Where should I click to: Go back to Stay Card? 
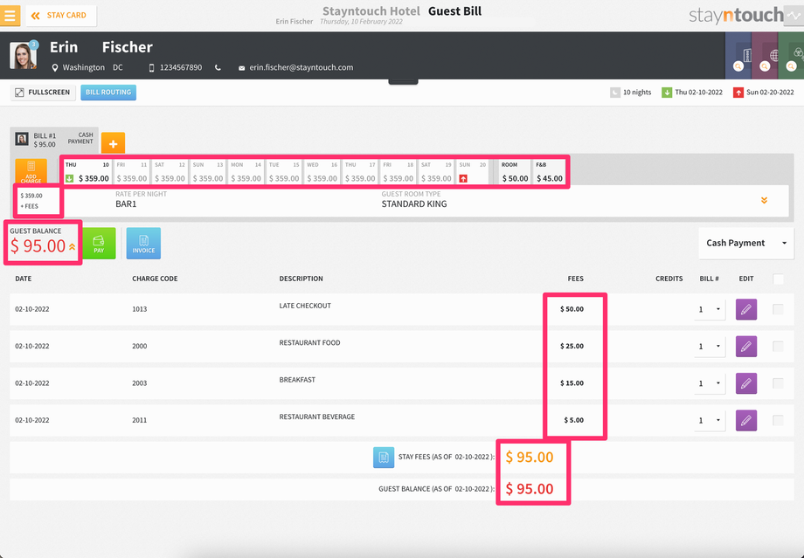pyautogui.click(x=60, y=16)
